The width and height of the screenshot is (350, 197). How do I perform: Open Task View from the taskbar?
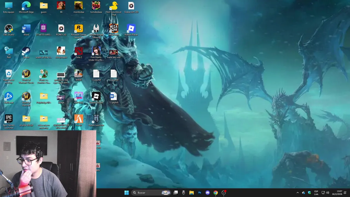(176, 193)
